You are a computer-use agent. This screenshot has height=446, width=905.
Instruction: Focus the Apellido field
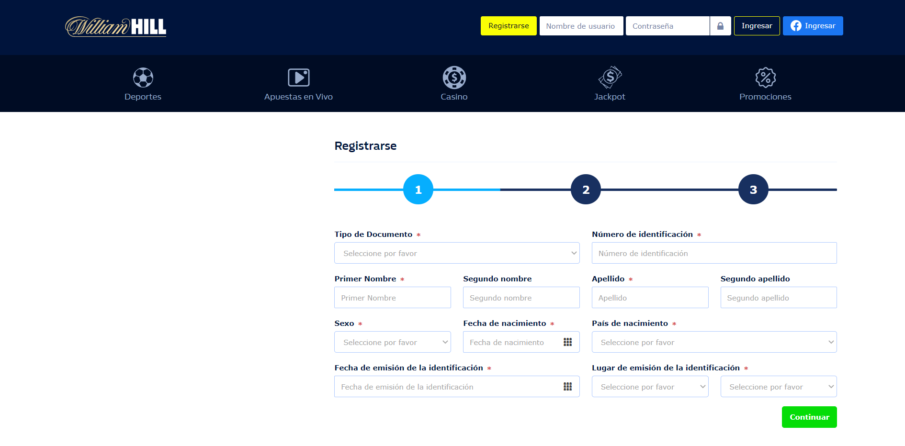tap(650, 298)
